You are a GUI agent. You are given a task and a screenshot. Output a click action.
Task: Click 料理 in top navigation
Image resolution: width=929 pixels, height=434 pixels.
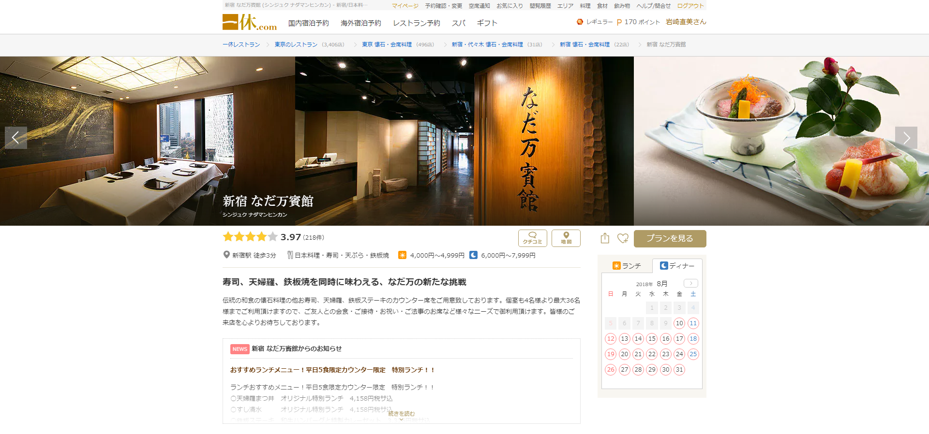(585, 6)
